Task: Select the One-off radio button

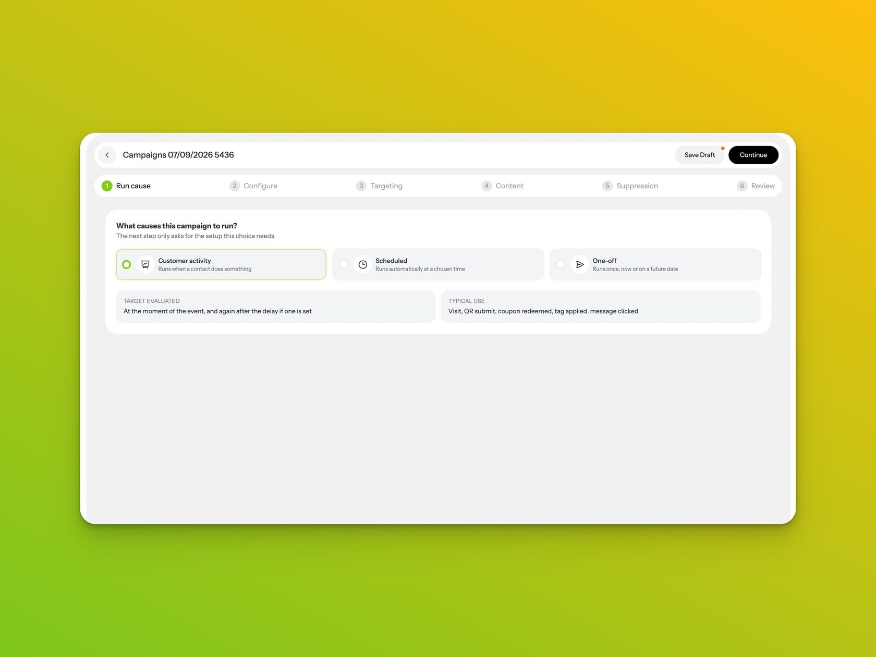Action: tap(561, 264)
